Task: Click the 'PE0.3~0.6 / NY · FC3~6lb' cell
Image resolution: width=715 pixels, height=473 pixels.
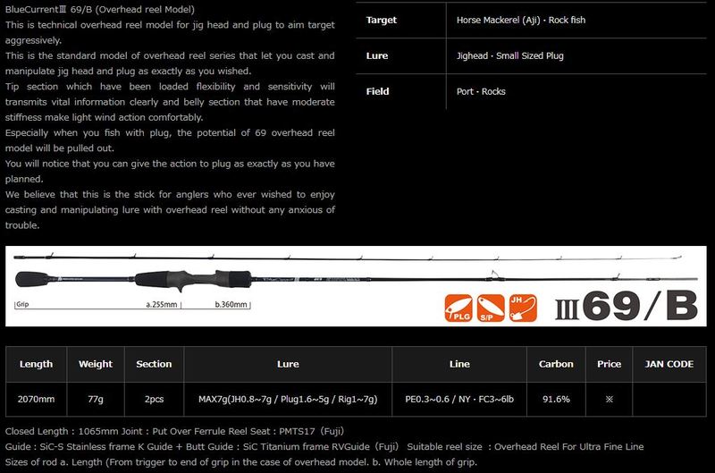Action: click(459, 399)
